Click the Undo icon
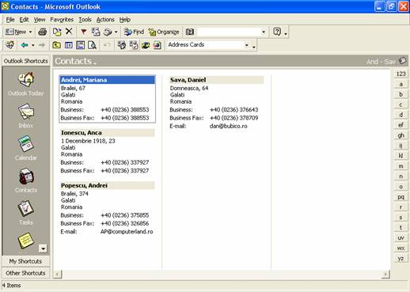 [x=107, y=45]
